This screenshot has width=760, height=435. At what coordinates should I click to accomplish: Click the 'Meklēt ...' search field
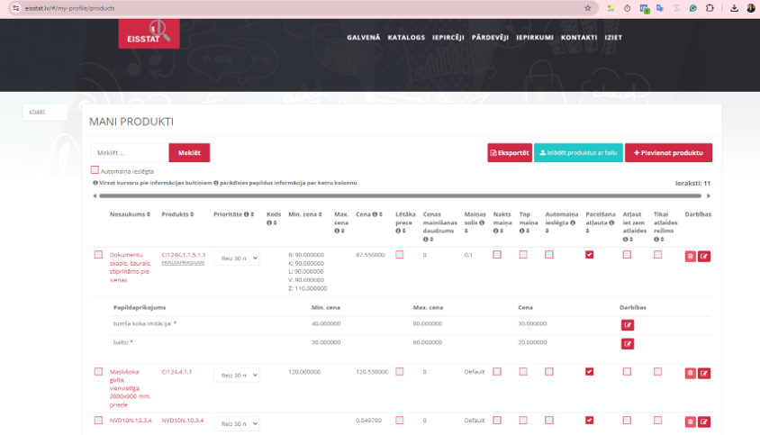pyautogui.click(x=130, y=153)
